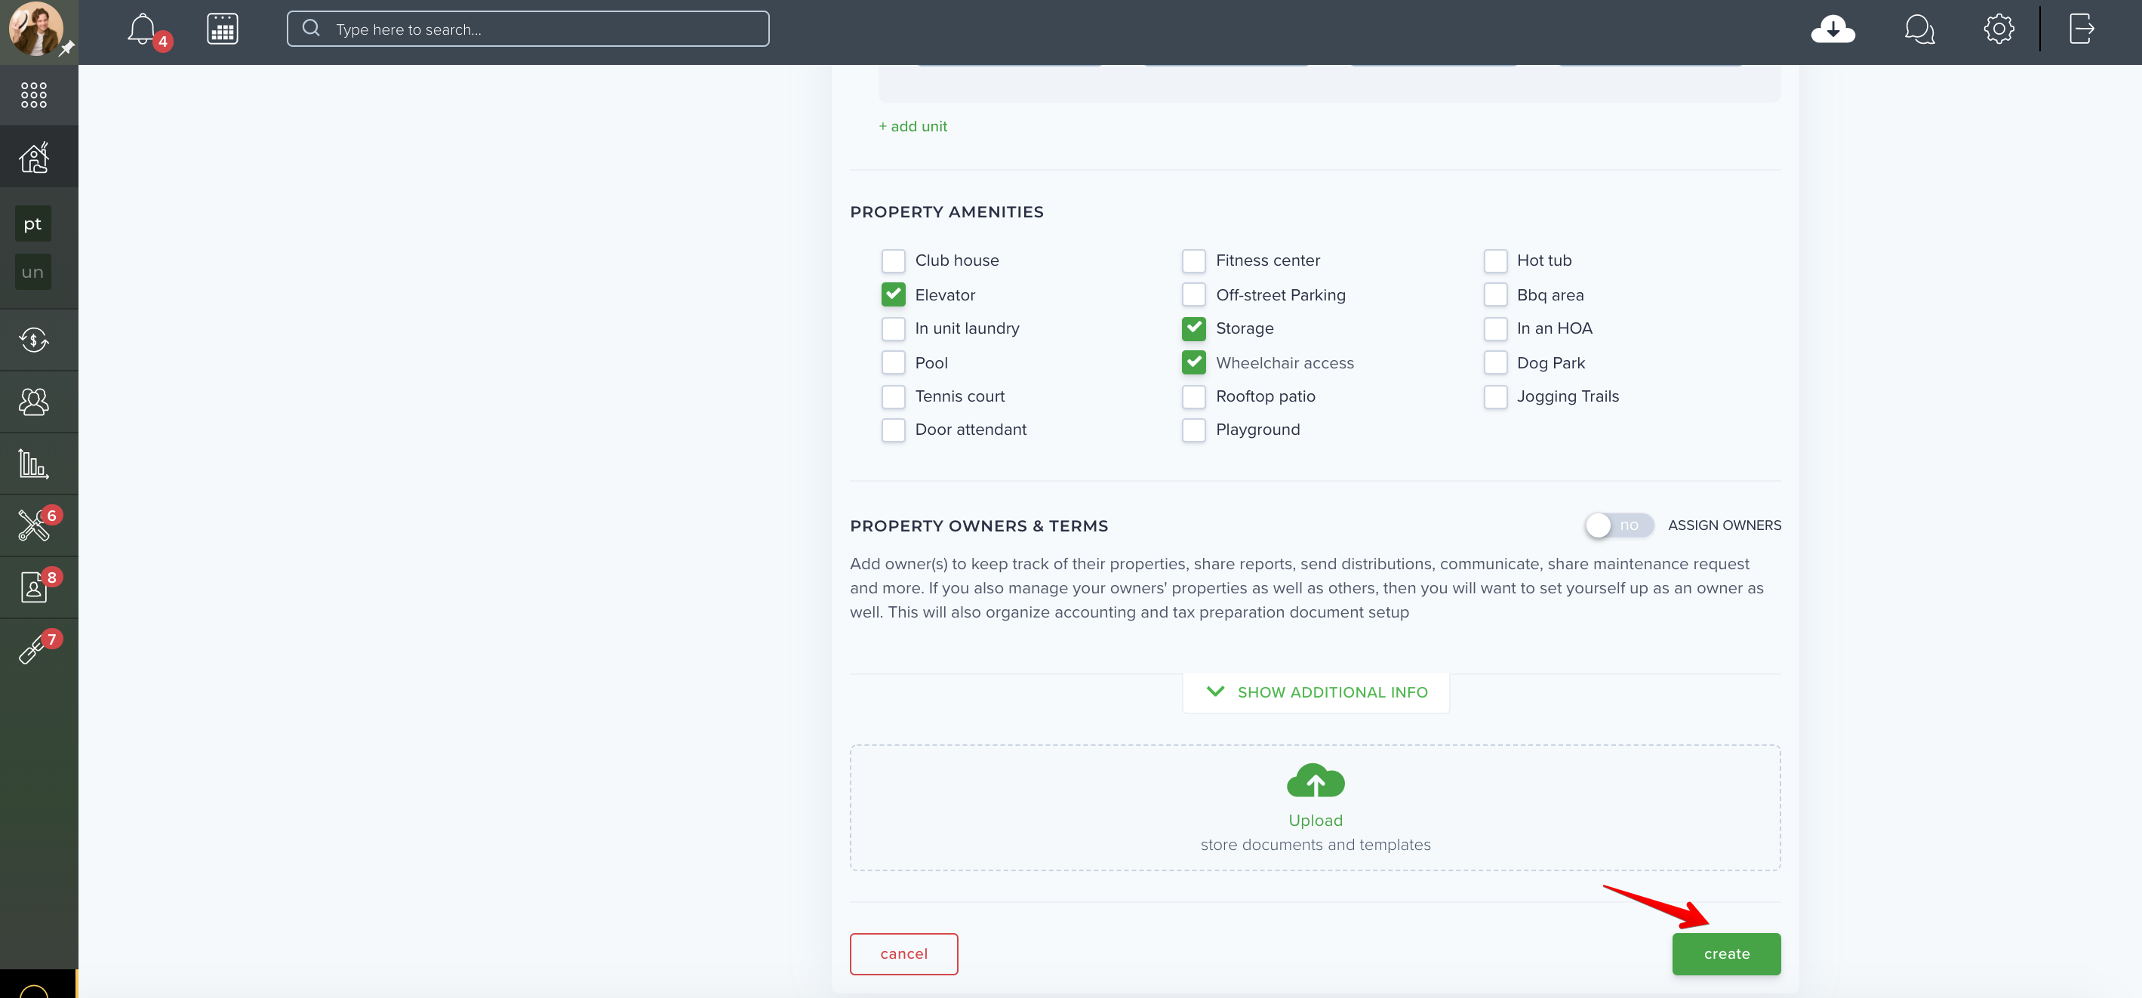Open the people contacts icon in sidebar
The height and width of the screenshot is (998, 2142).
(x=34, y=402)
